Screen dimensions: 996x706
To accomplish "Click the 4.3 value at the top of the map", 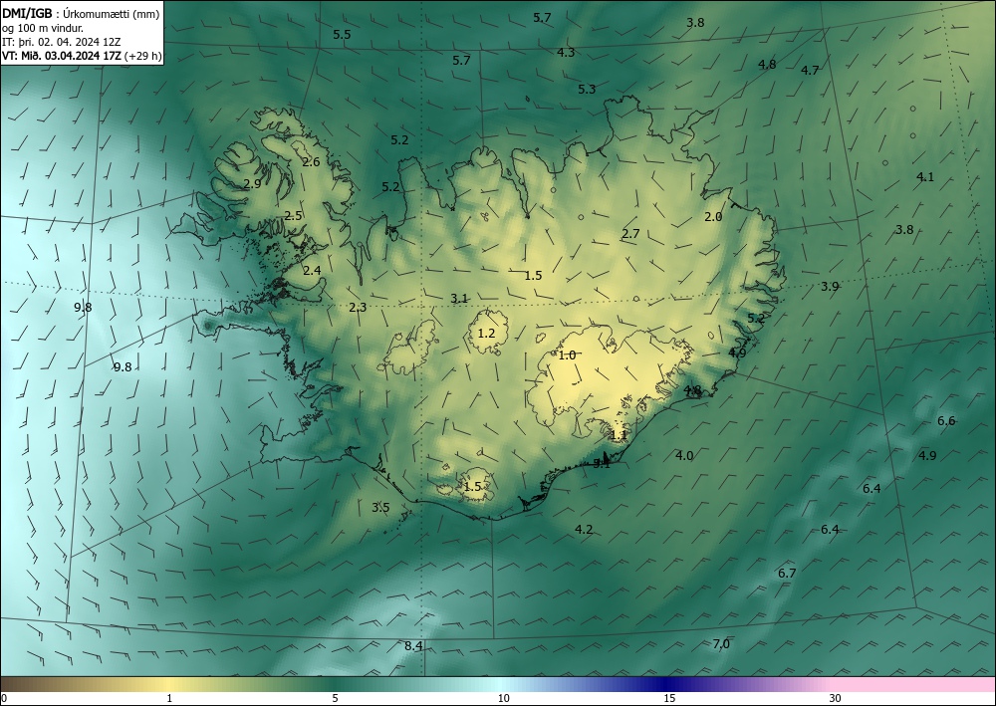I will pyautogui.click(x=566, y=52).
